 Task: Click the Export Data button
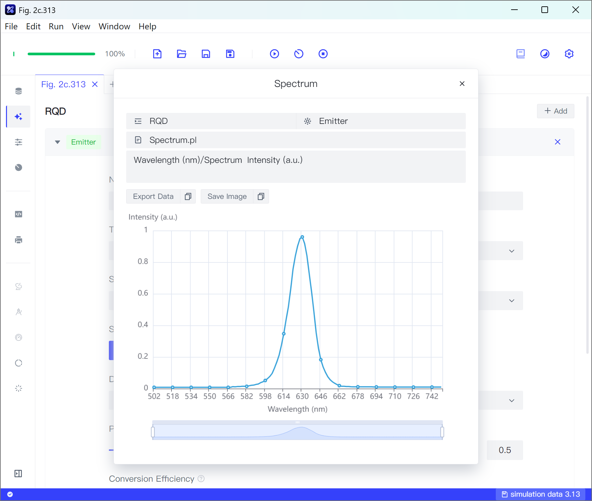pos(153,197)
